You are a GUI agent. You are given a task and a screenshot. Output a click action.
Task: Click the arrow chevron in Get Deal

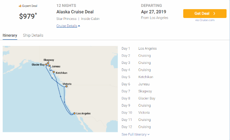tap(214, 13)
